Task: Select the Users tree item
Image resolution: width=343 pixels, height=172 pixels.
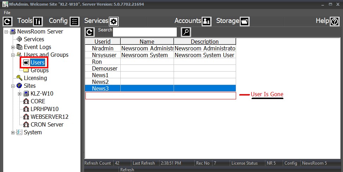Action: pyautogui.click(x=37, y=63)
